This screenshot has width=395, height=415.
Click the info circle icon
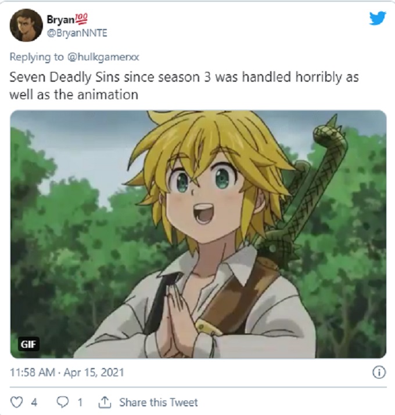pyautogui.click(x=379, y=373)
